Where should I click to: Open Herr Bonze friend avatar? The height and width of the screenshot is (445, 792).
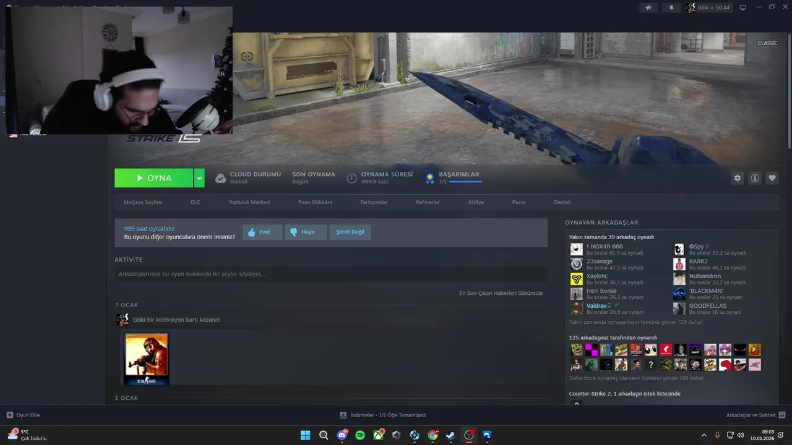click(577, 294)
